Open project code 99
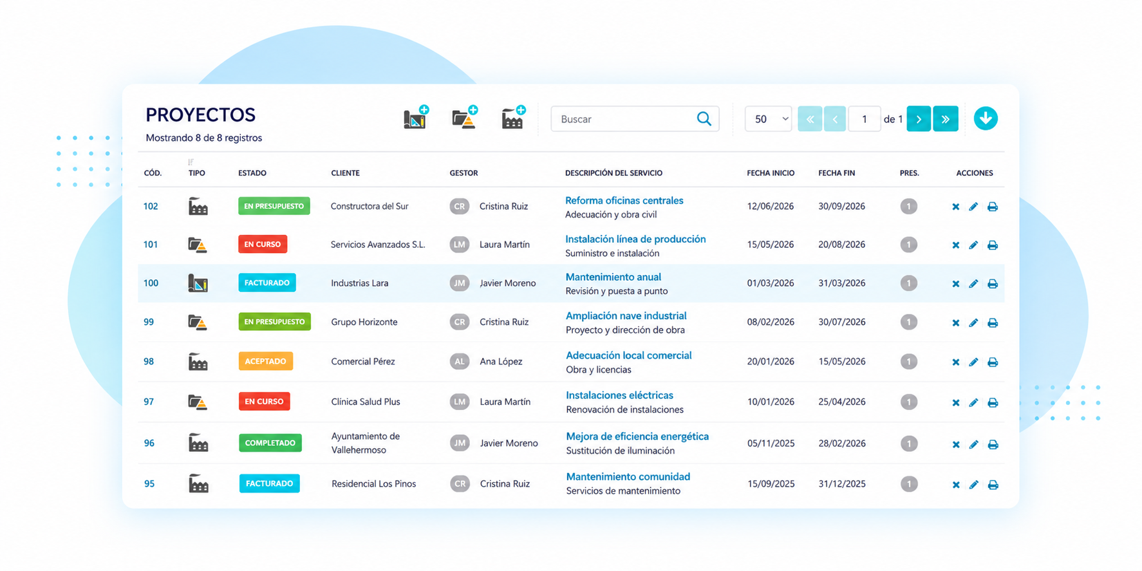1142x571 pixels. tap(149, 322)
